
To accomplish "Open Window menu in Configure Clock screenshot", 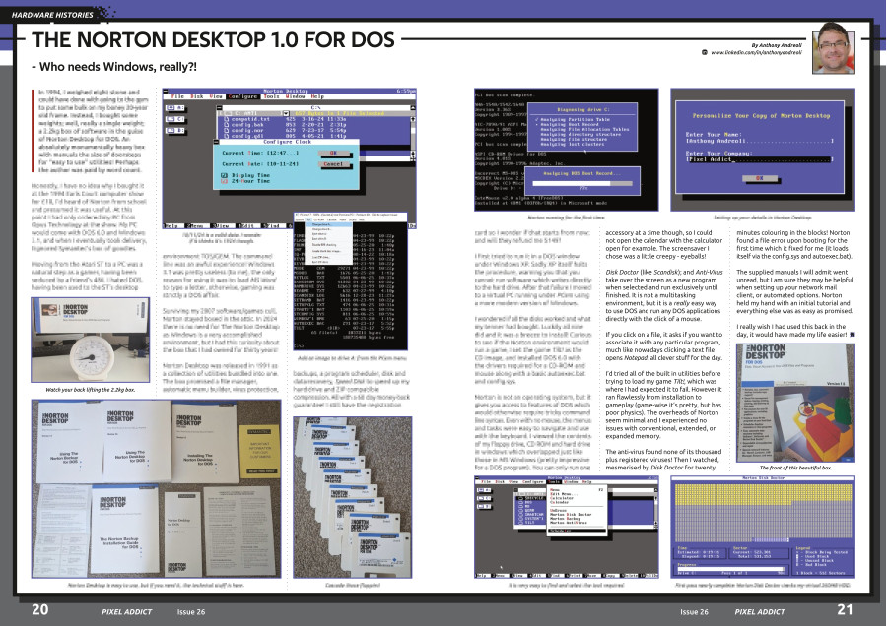I will point(296,96).
